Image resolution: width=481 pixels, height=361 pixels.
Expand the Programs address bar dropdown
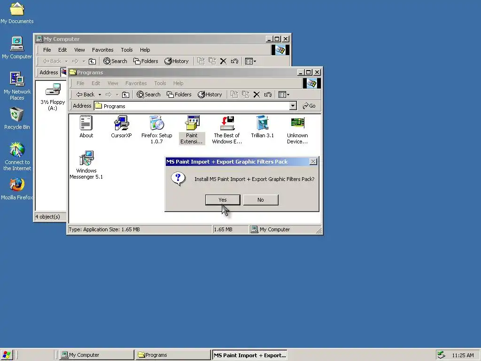pyautogui.click(x=293, y=106)
